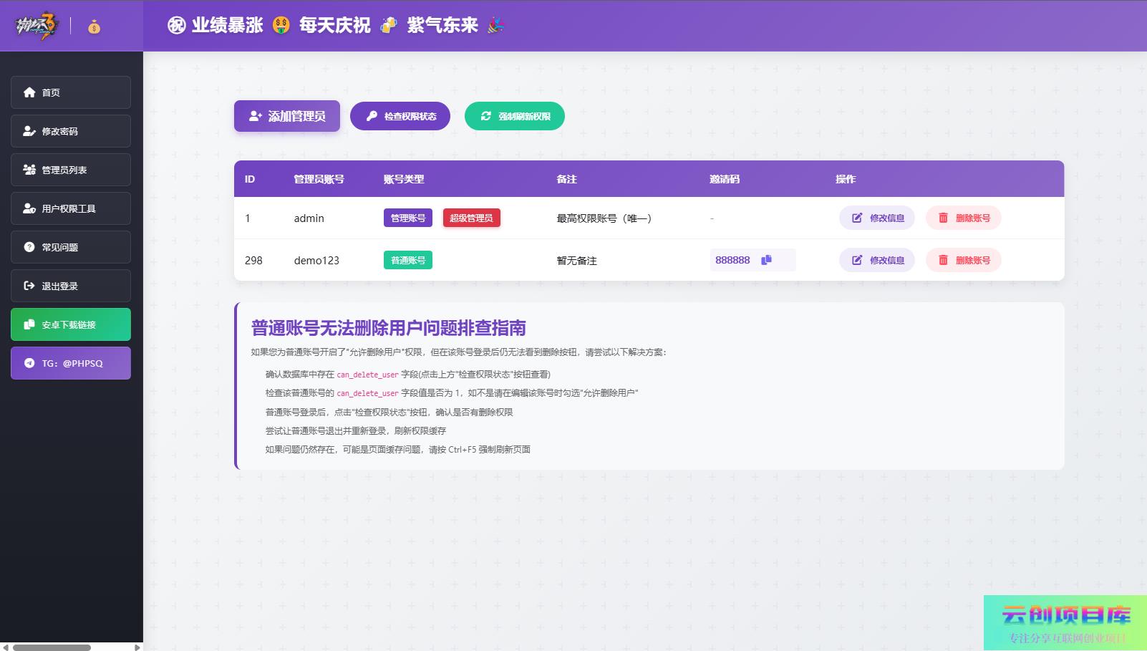
Task: Open 用户权限工具 sidebar item
Action: 70,208
